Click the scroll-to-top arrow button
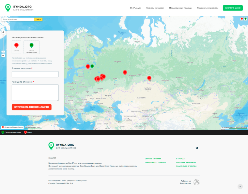Viewport: 248px width, 194px height. [x=240, y=187]
